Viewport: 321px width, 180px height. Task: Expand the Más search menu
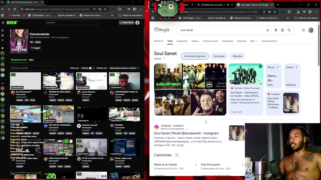[254, 41]
